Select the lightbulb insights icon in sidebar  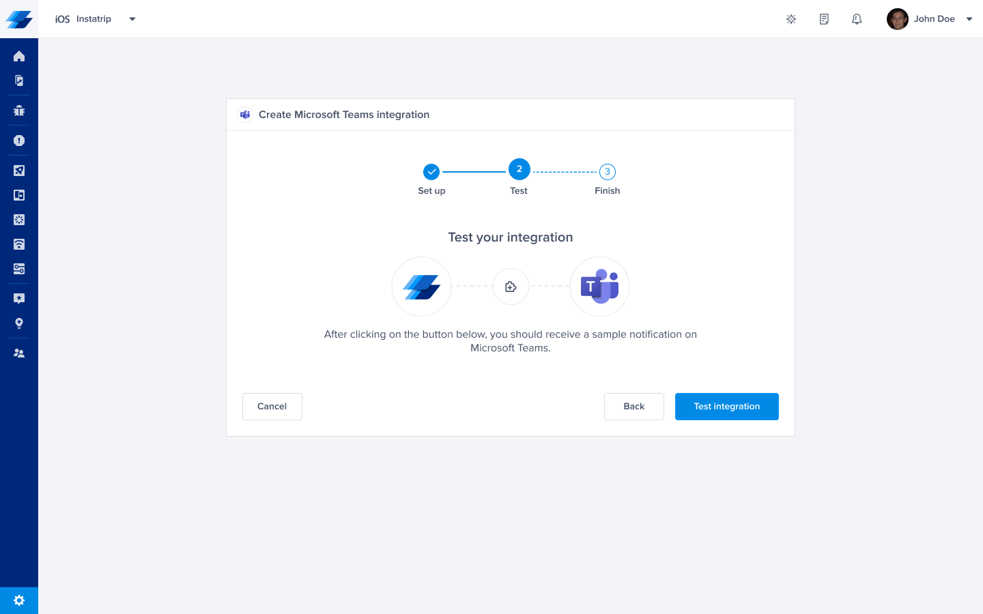click(18, 323)
